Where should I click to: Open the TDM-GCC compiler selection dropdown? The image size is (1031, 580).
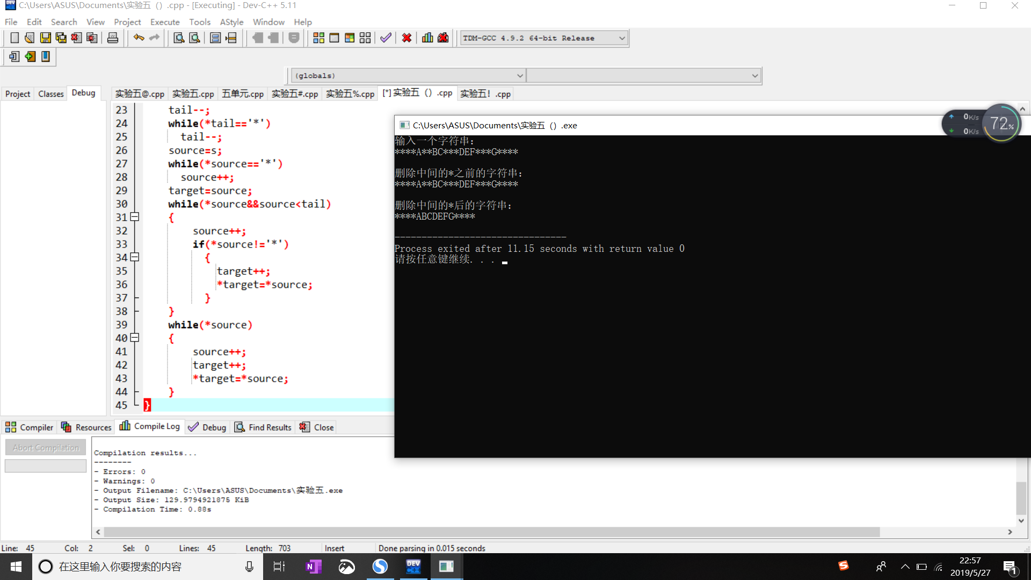click(622, 38)
